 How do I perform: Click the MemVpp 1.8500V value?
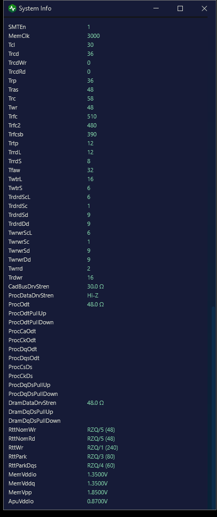click(98, 492)
